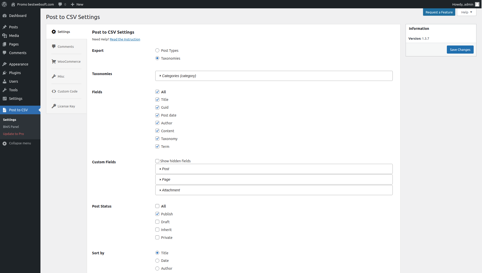Viewport: 482px width, 273px height.
Task: Click the Posts pin icon in sidebar
Action: pyautogui.click(x=5, y=27)
